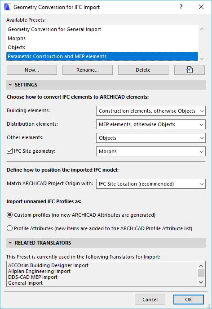Click the Rename... button
This screenshot has height=309, width=212.
click(x=88, y=70)
